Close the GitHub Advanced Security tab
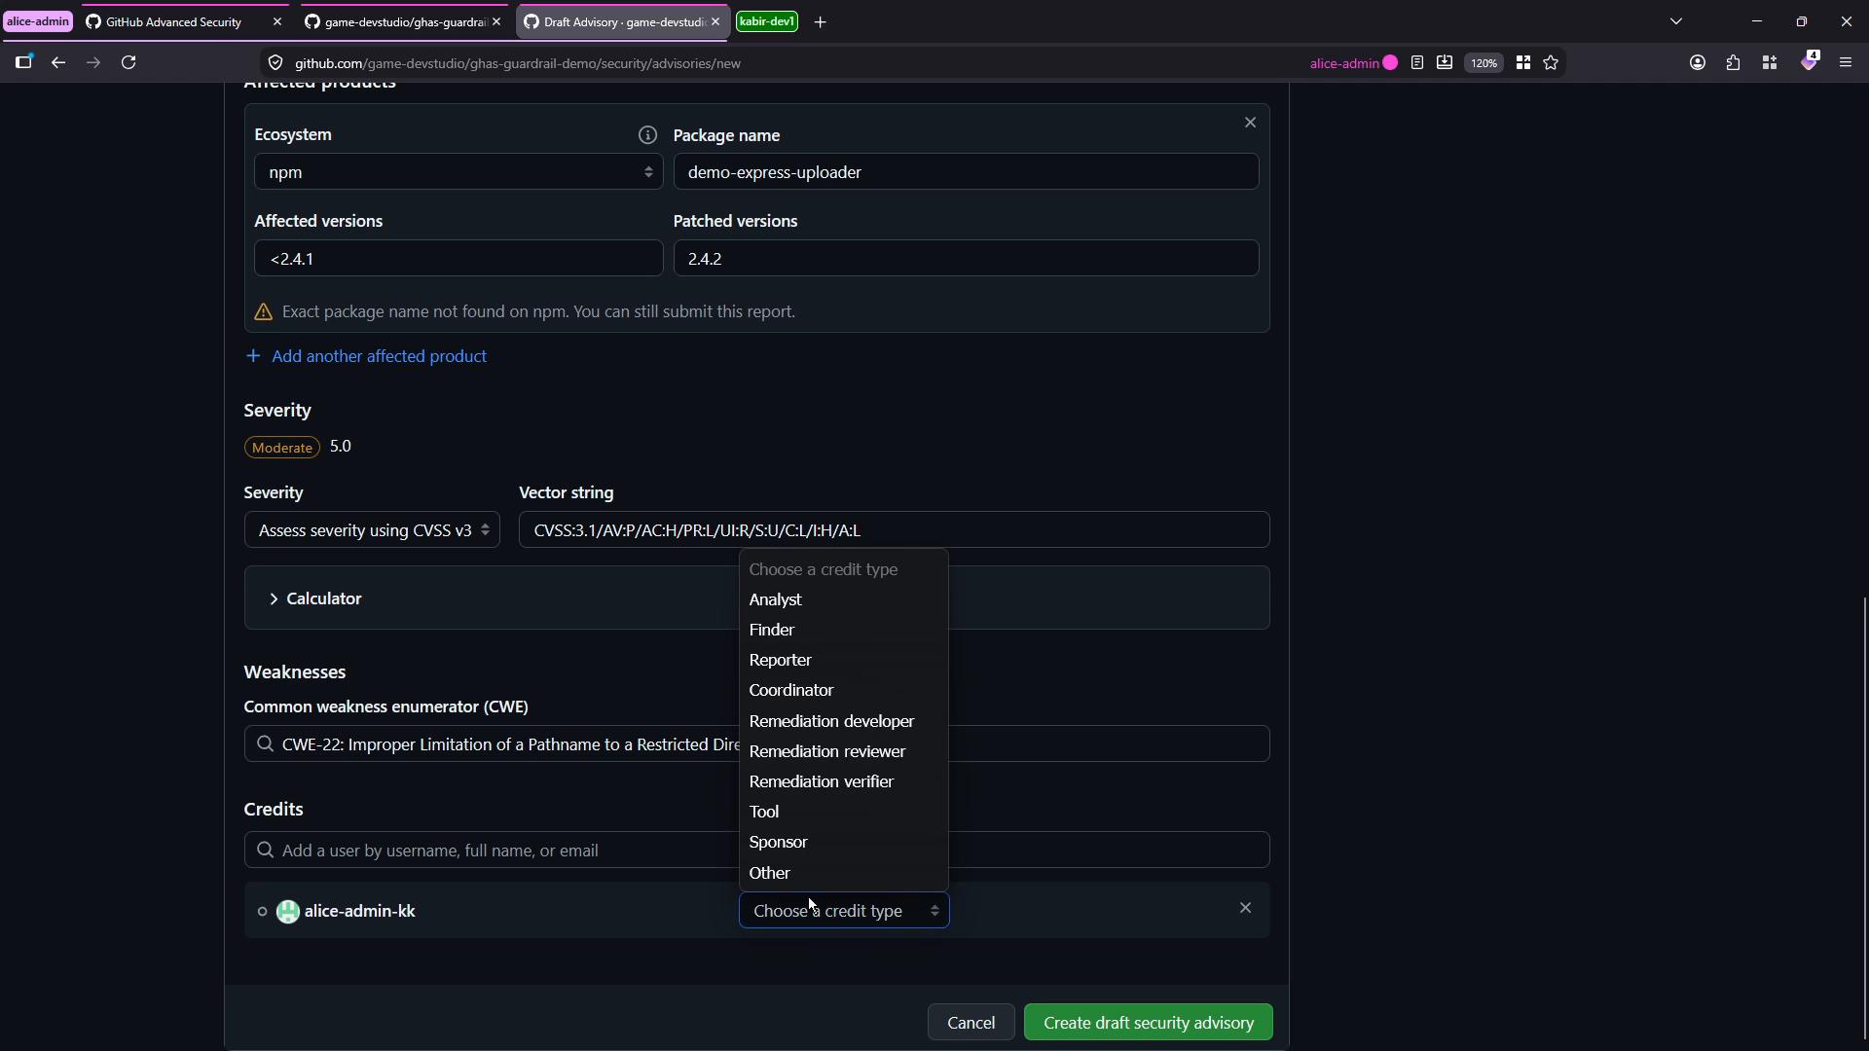1869x1051 pixels. point(277,21)
